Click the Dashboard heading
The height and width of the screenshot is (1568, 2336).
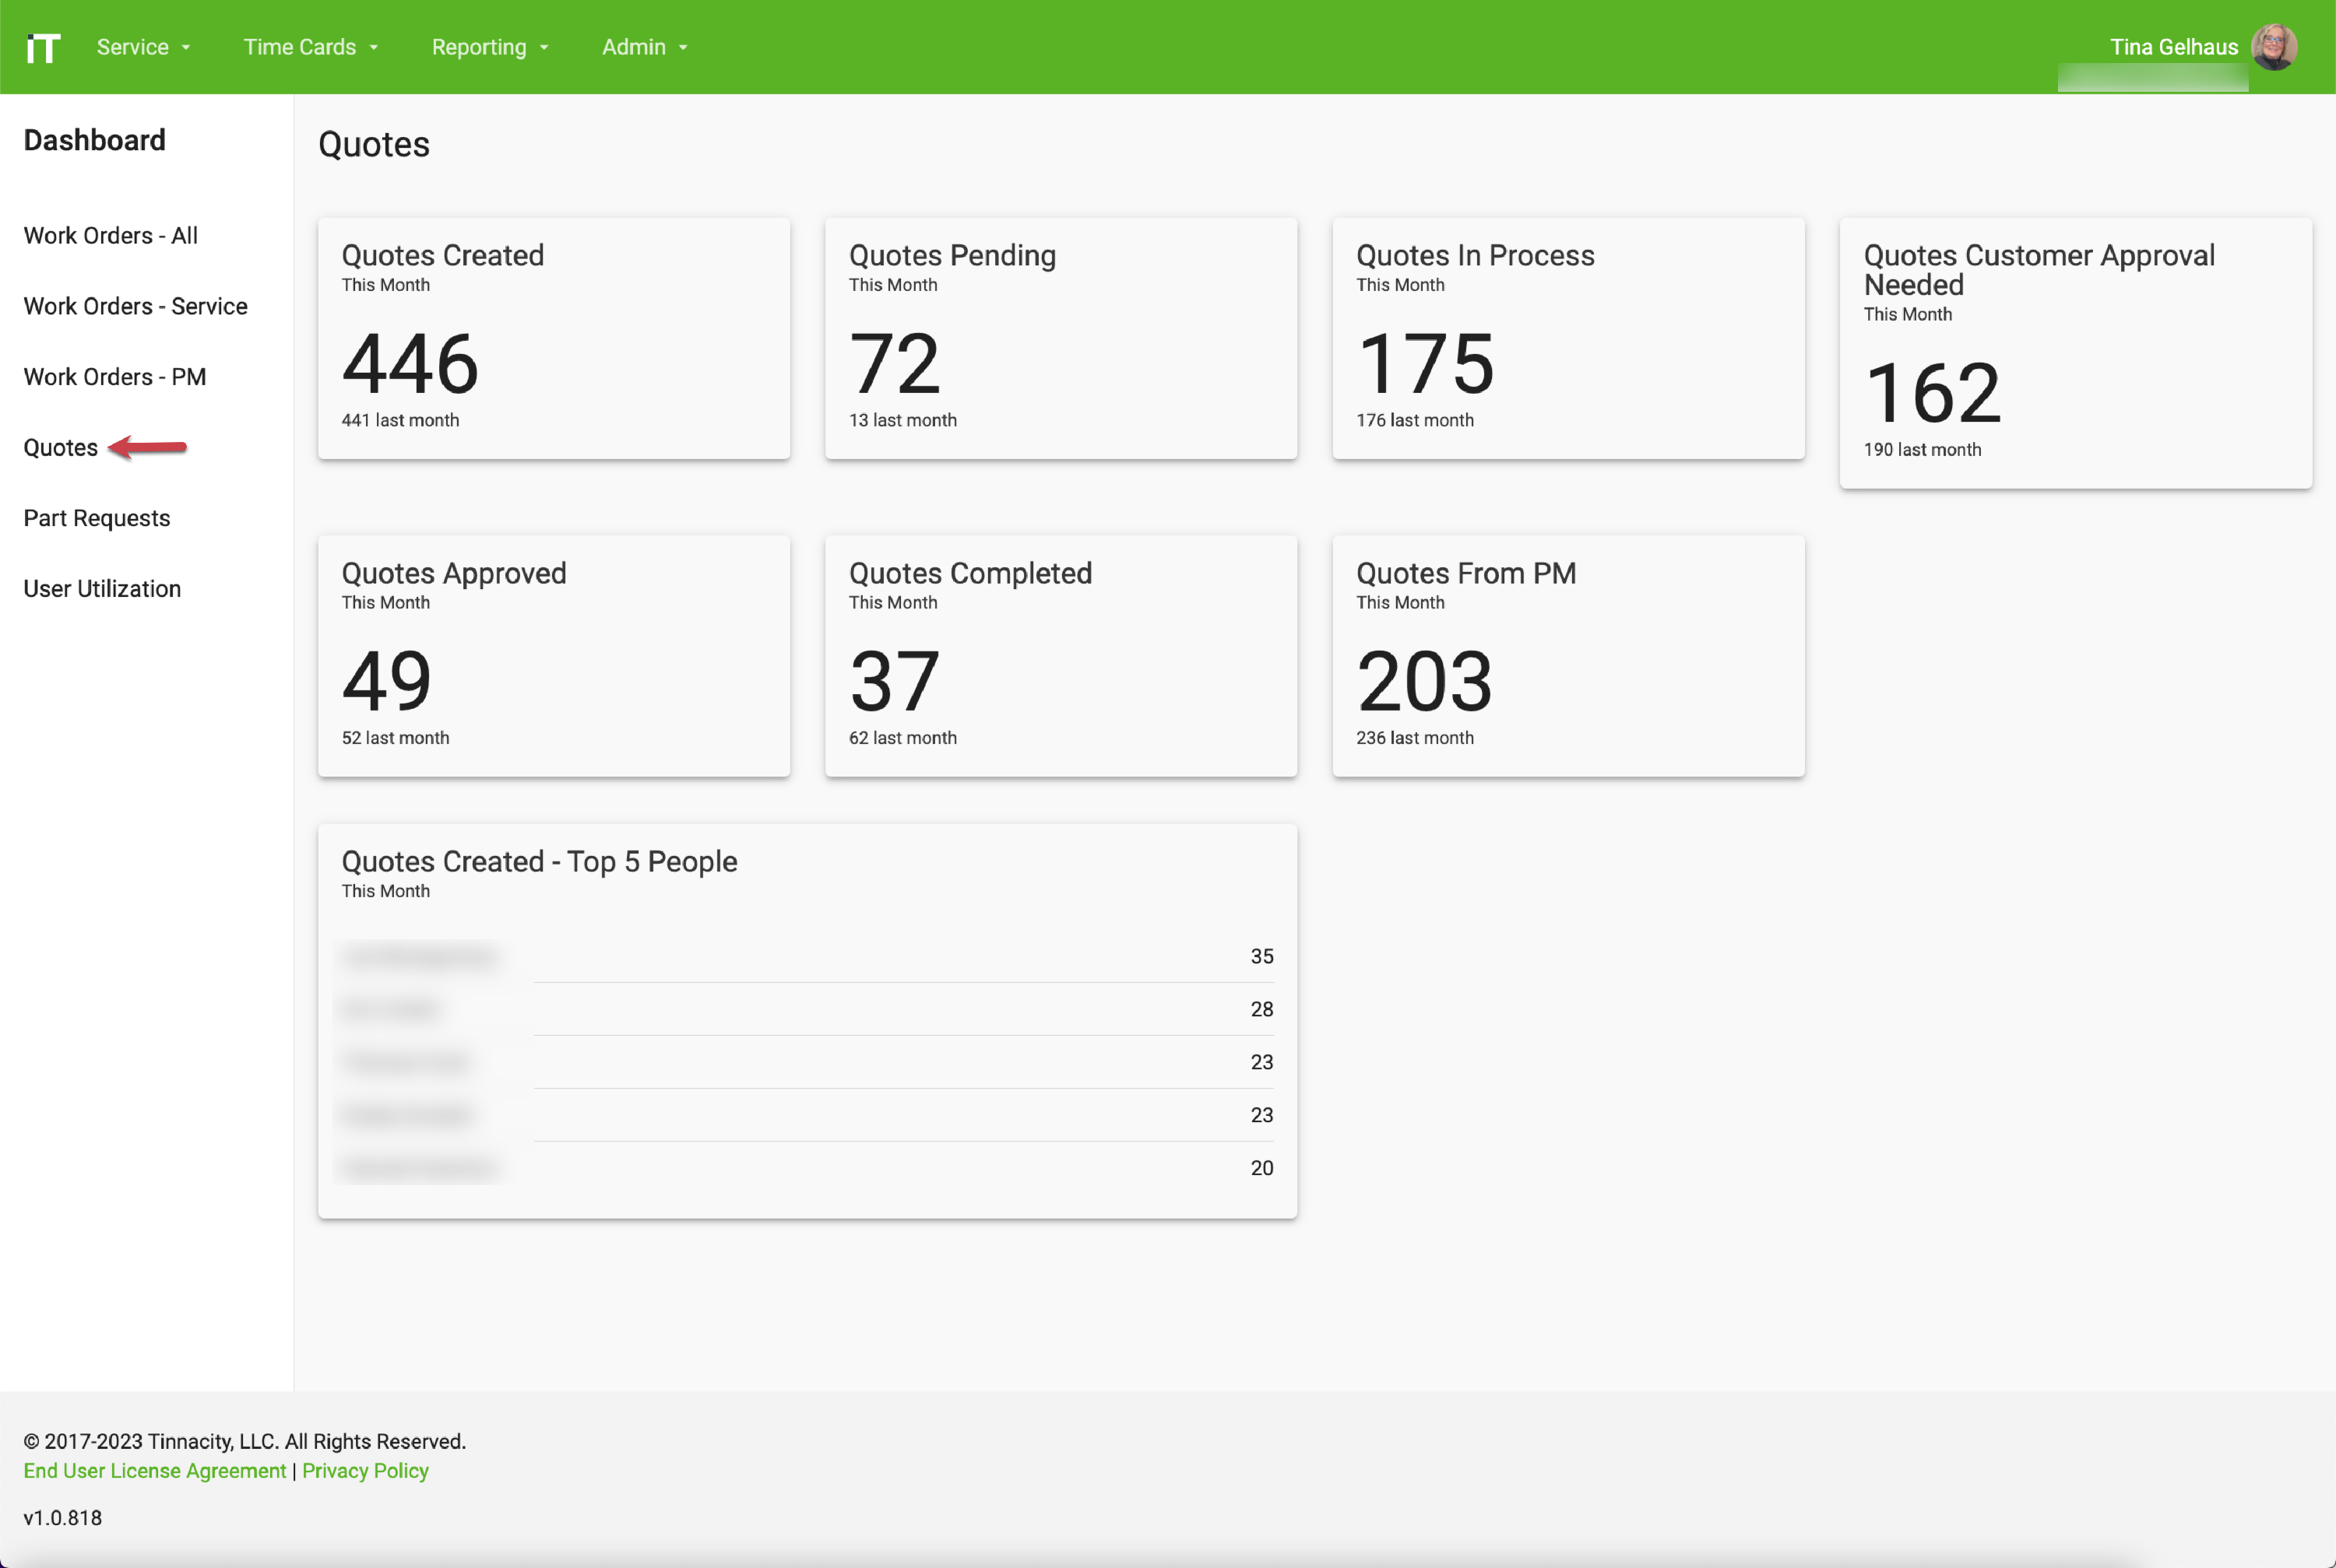[94, 140]
